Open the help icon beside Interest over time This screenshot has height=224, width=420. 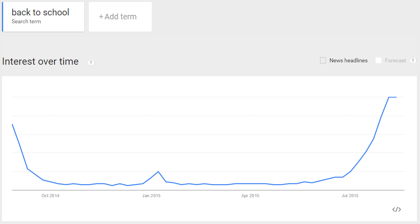pos(91,63)
